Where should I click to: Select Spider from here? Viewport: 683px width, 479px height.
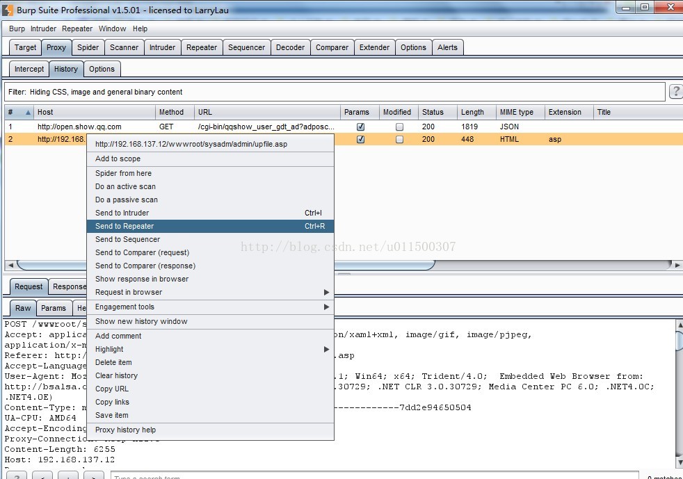tap(210, 173)
